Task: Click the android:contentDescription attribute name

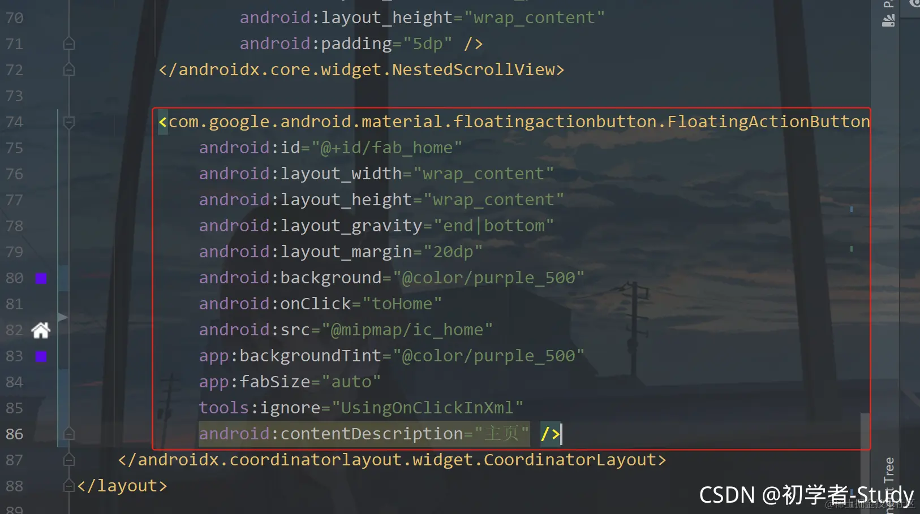Action: point(331,434)
